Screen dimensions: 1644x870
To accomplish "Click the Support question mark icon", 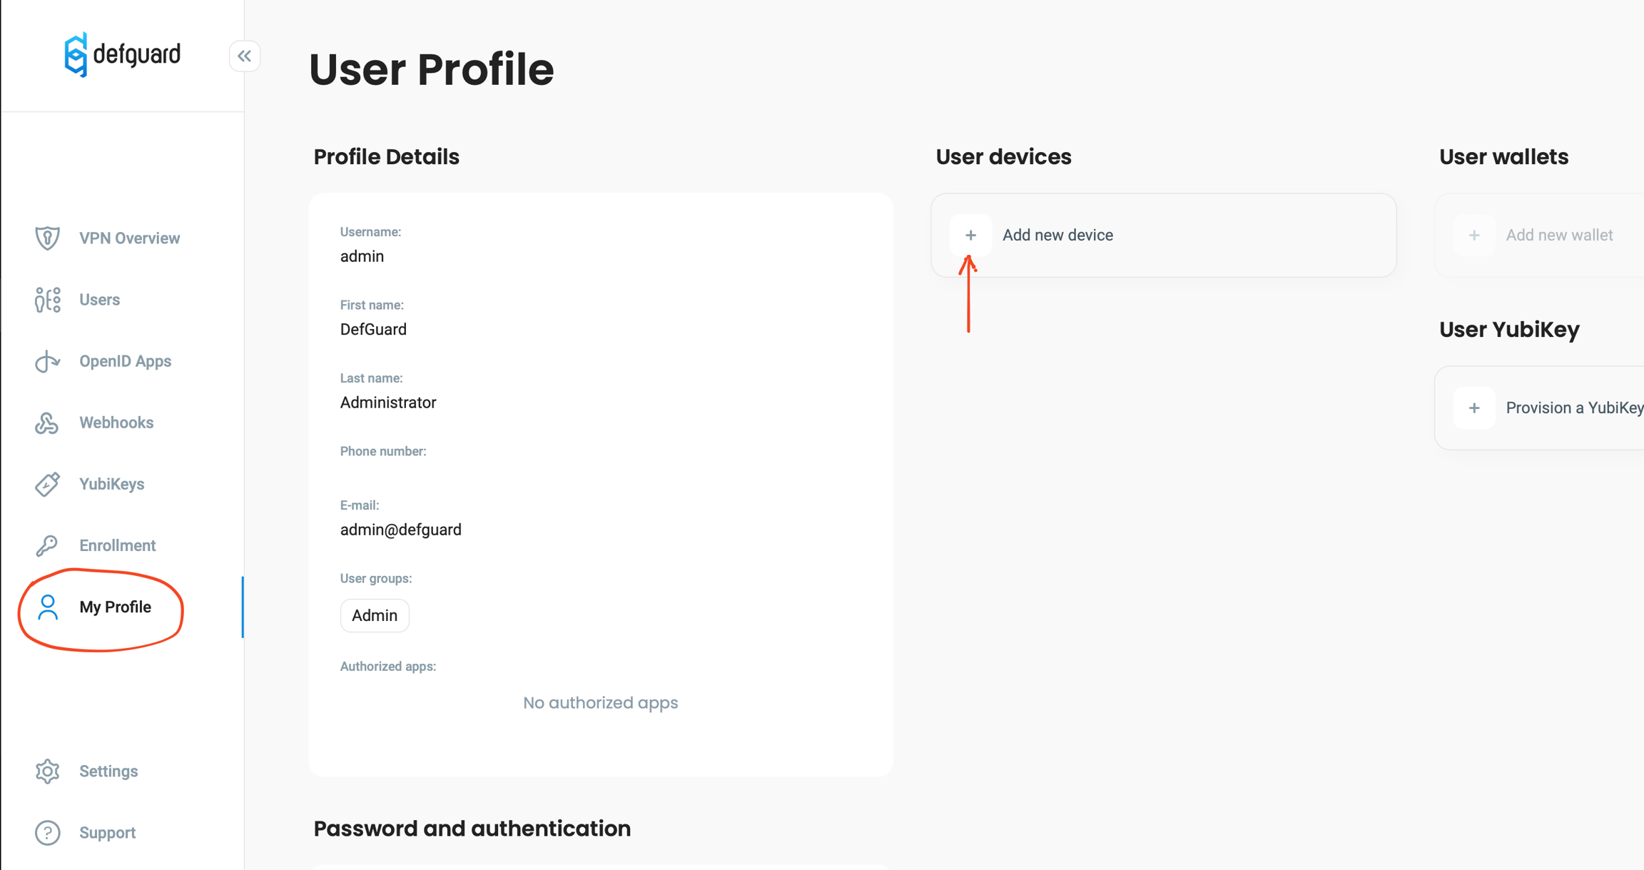I will [47, 832].
